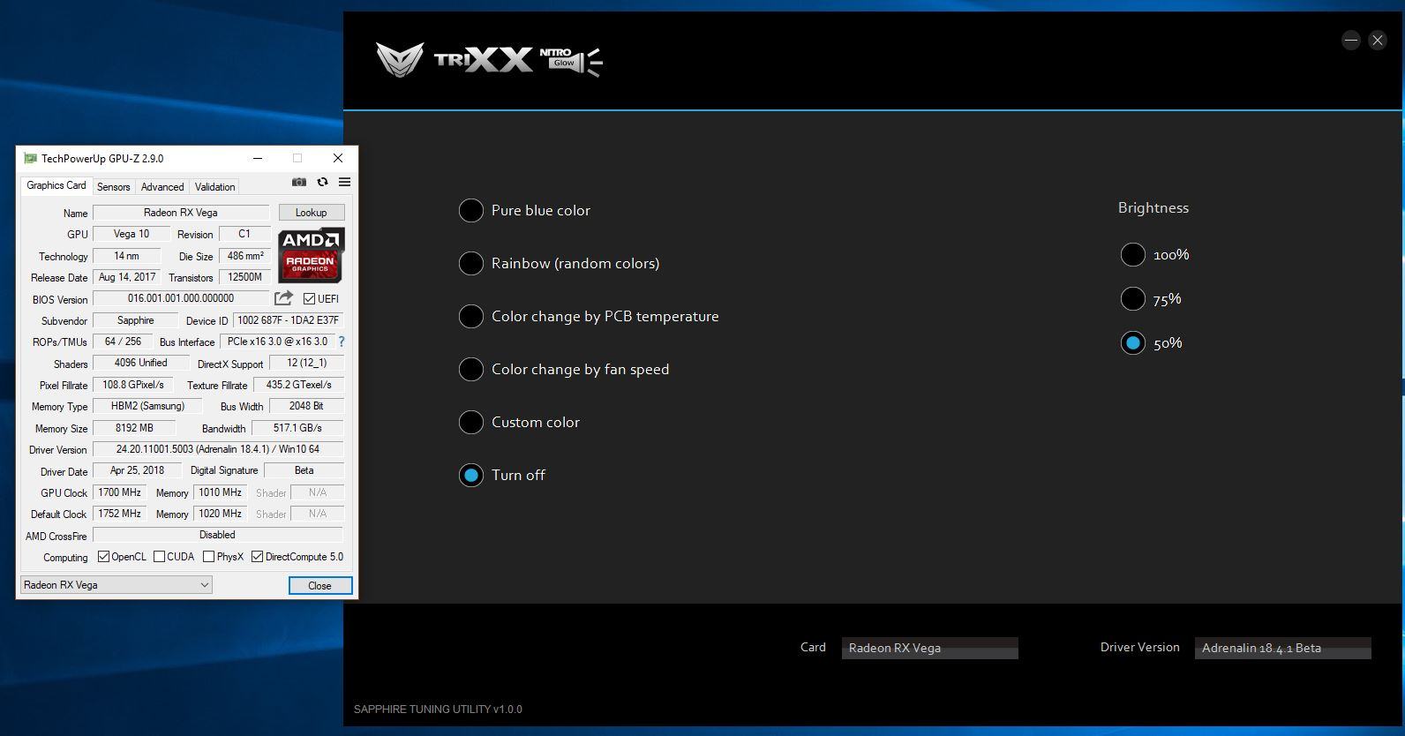This screenshot has height=736, width=1405.
Task: Click the Release Date Aug 14, 2017
Action: [126, 277]
